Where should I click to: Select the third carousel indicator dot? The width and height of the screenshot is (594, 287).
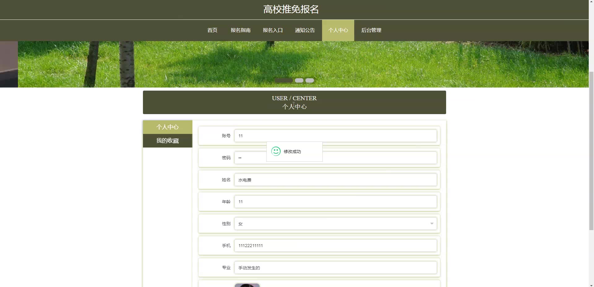[310, 80]
